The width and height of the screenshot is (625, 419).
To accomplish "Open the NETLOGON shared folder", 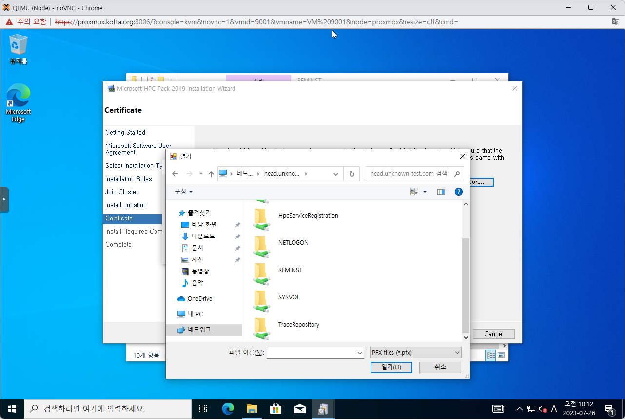I will tap(293, 243).
